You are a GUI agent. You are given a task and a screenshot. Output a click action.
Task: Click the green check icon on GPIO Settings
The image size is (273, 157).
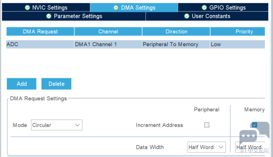(204, 8)
